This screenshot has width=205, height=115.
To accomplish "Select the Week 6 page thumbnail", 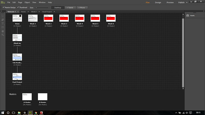I will click(x=111, y=18).
